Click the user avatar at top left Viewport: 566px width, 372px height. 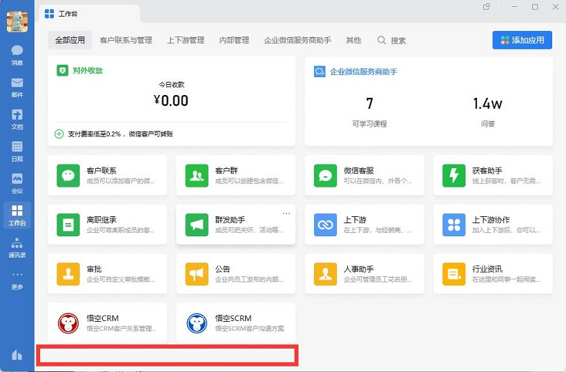pos(17,22)
